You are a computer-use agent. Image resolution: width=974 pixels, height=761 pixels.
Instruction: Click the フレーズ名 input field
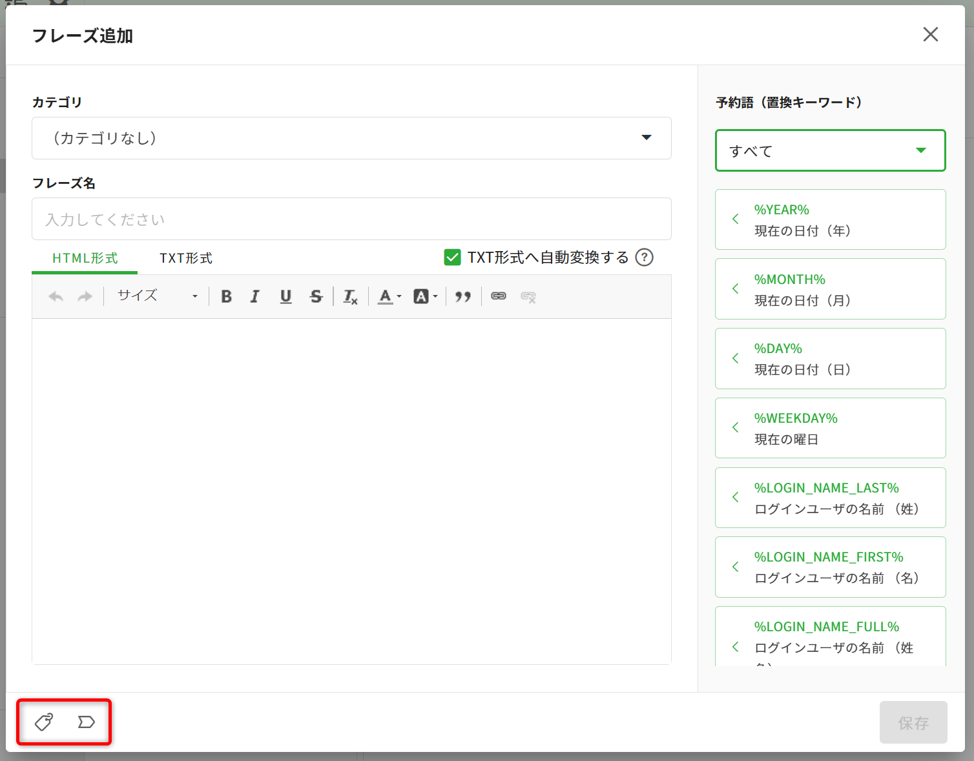coord(351,219)
